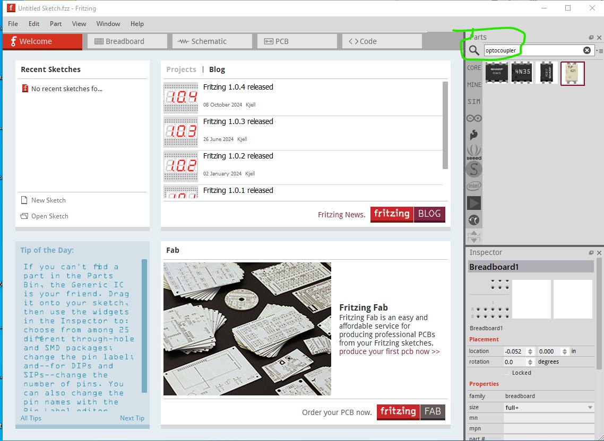Click the magnifier search icon in Parts
Screen dimensions: 604x441
474,50
